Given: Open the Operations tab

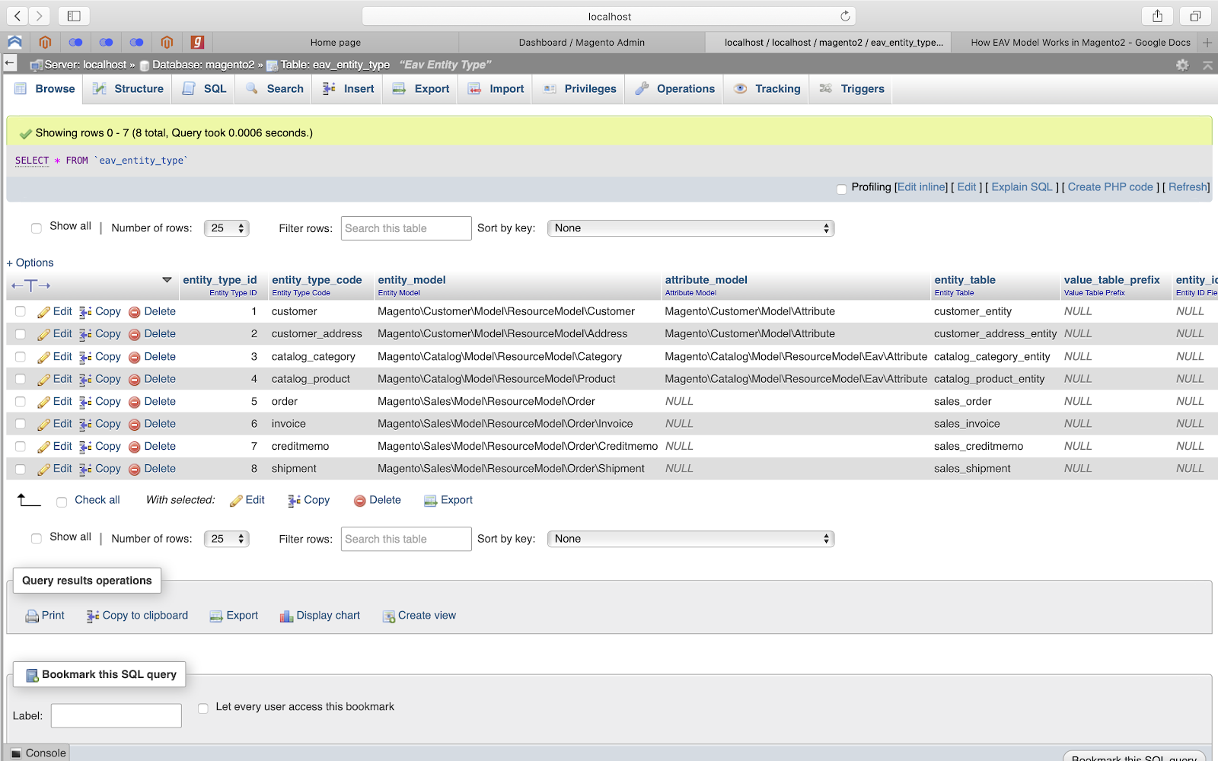Looking at the screenshot, I should [675, 89].
